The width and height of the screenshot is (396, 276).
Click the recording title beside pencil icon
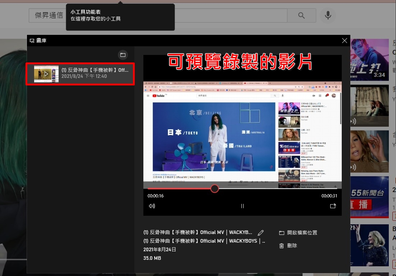[198, 232]
